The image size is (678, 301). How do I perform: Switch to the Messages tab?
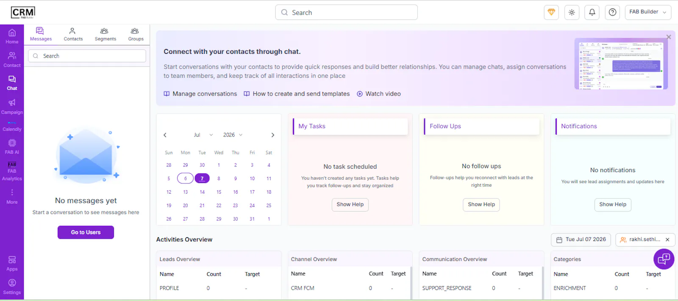[41, 34]
